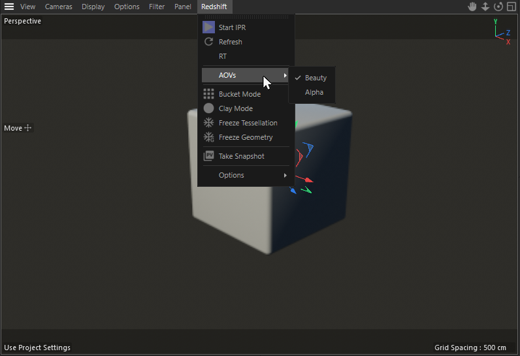This screenshot has width=520, height=356.
Task: Toggle RT mode in Redshift menu
Action: click(223, 56)
